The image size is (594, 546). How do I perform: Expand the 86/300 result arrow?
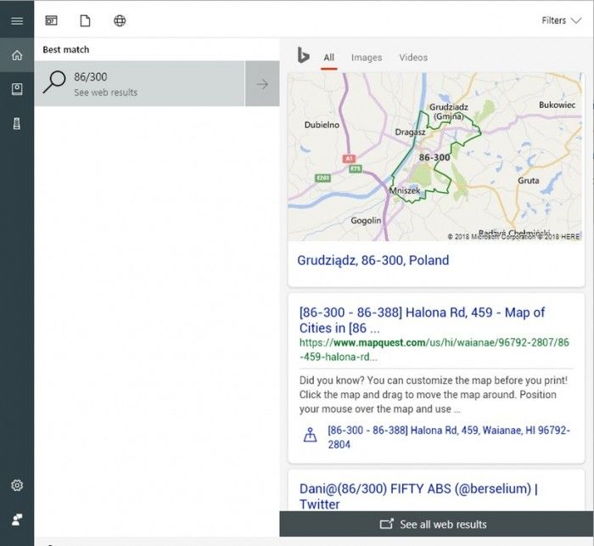click(x=262, y=84)
